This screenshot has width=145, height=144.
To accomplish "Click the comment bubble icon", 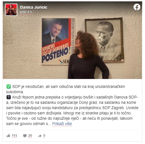I will (25, 136).
